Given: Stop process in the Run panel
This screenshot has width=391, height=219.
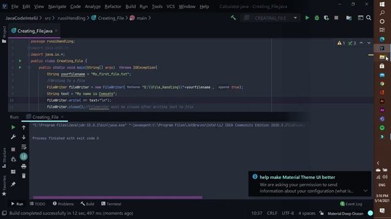Looking at the screenshot, I should point(13,149).
